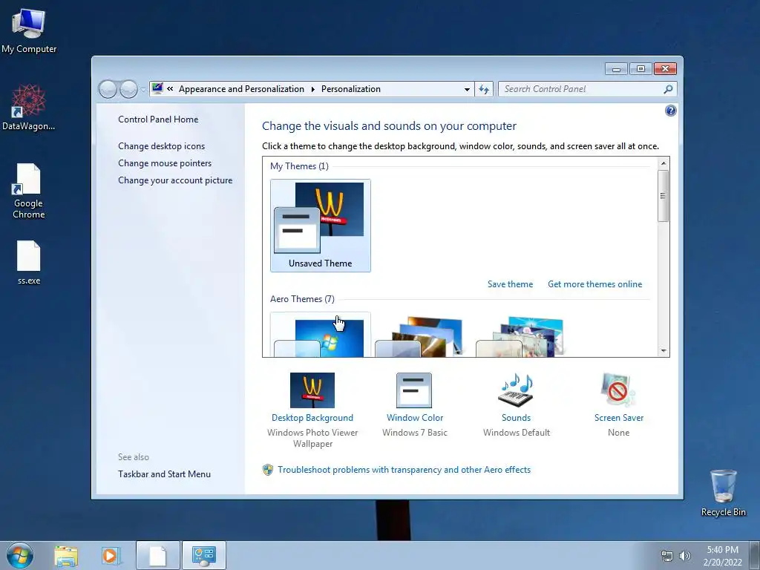This screenshot has width=760, height=570.
Task: Click the Personalization breadcrumb
Action: tap(351, 89)
